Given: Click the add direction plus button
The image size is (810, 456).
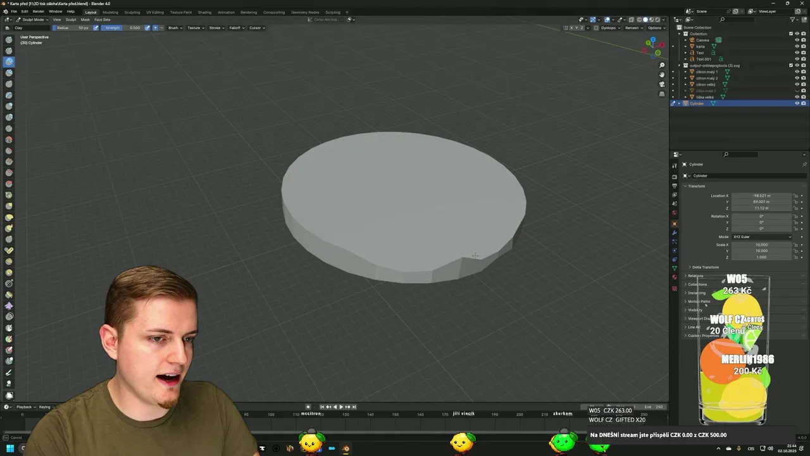Looking at the screenshot, I should click(x=155, y=28).
